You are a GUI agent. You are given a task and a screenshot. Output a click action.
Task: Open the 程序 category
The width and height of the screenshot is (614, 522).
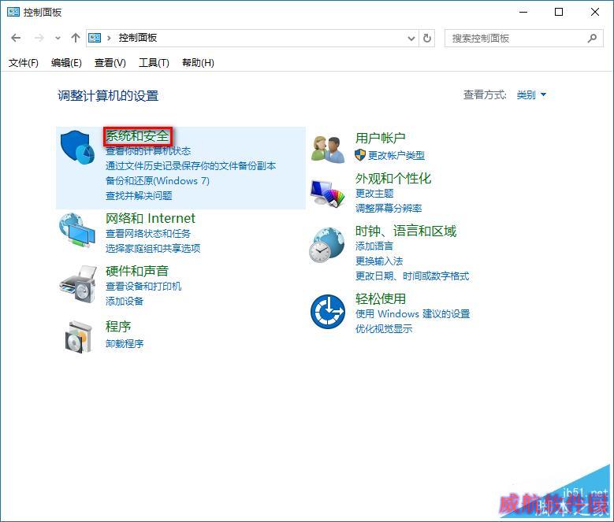tap(118, 327)
